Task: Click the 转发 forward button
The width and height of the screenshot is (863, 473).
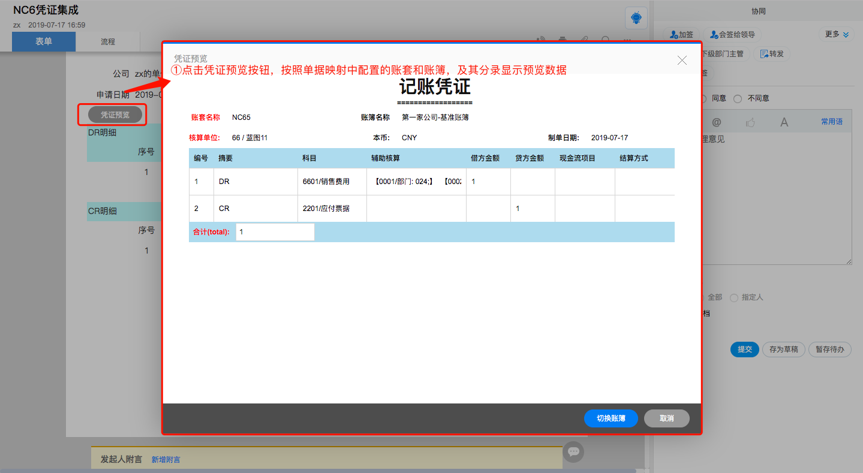Action: tap(772, 54)
